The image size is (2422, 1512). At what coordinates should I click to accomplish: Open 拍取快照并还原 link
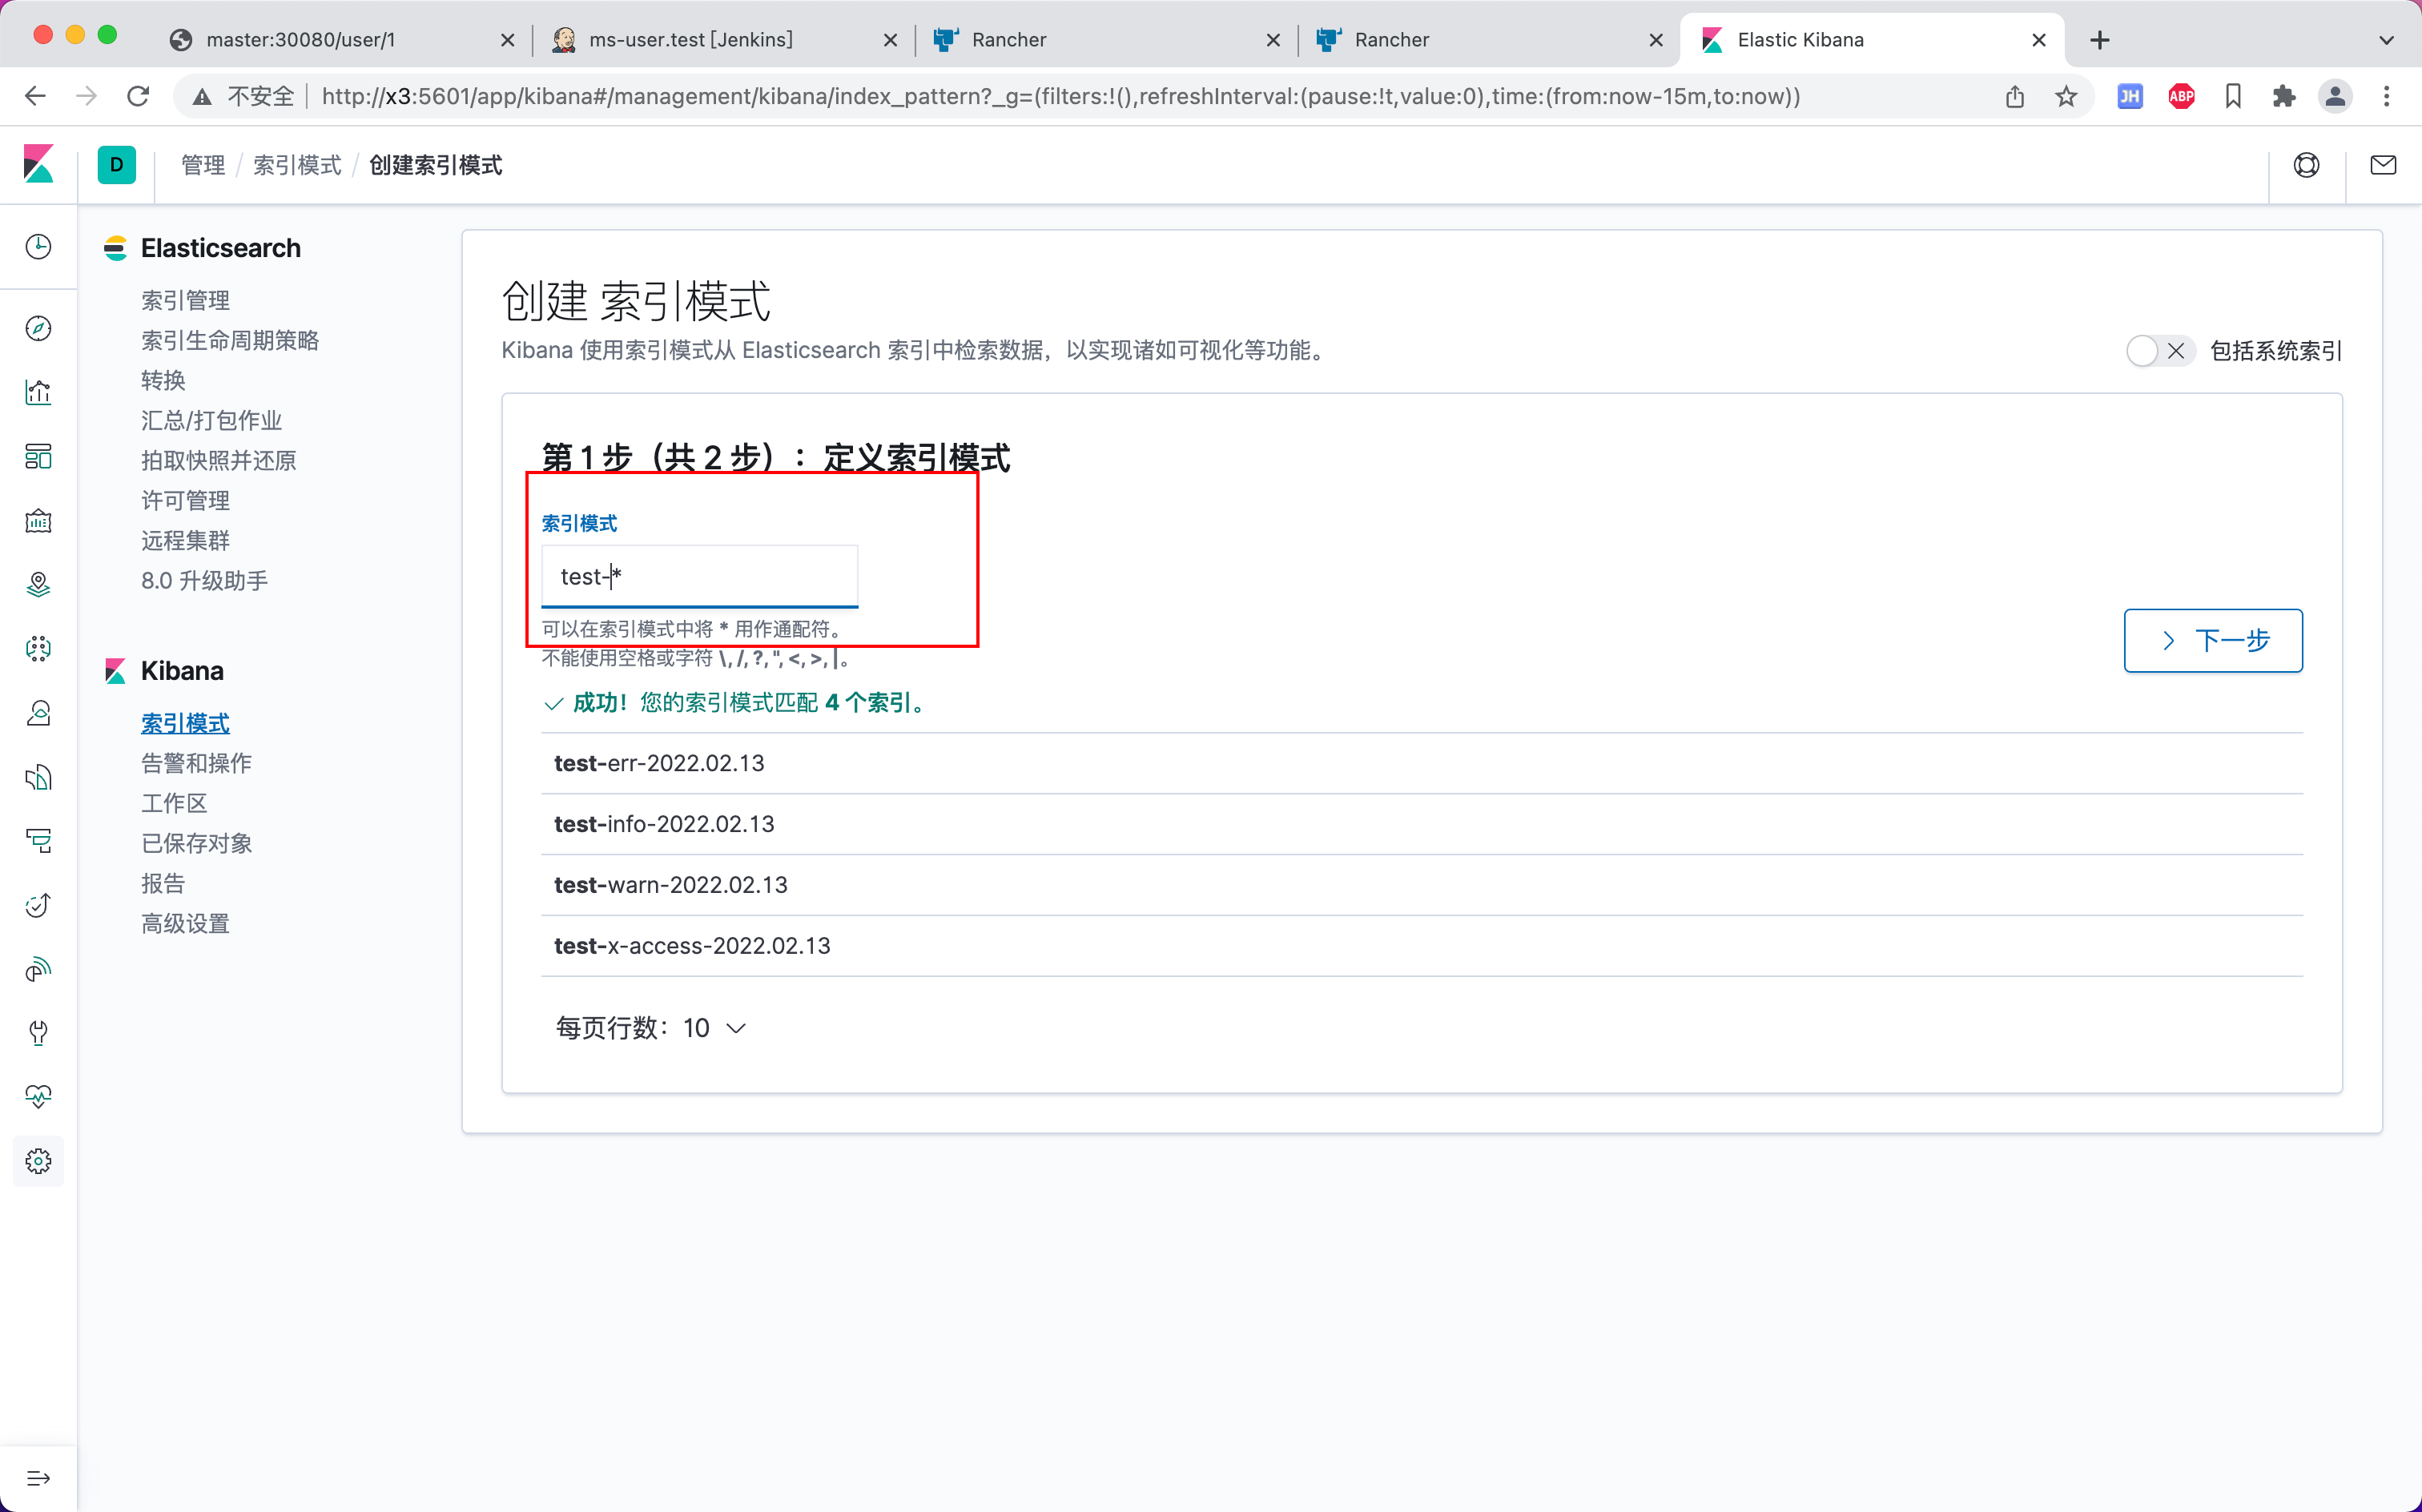219,460
